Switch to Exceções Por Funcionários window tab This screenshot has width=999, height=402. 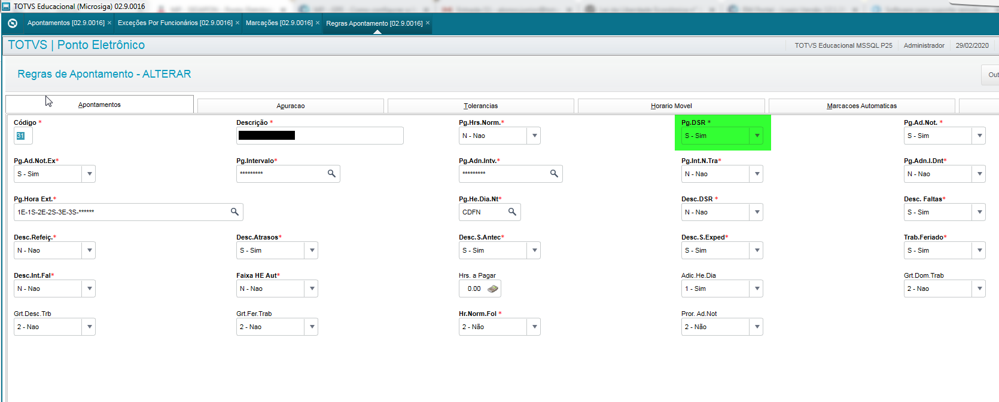coord(175,23)
